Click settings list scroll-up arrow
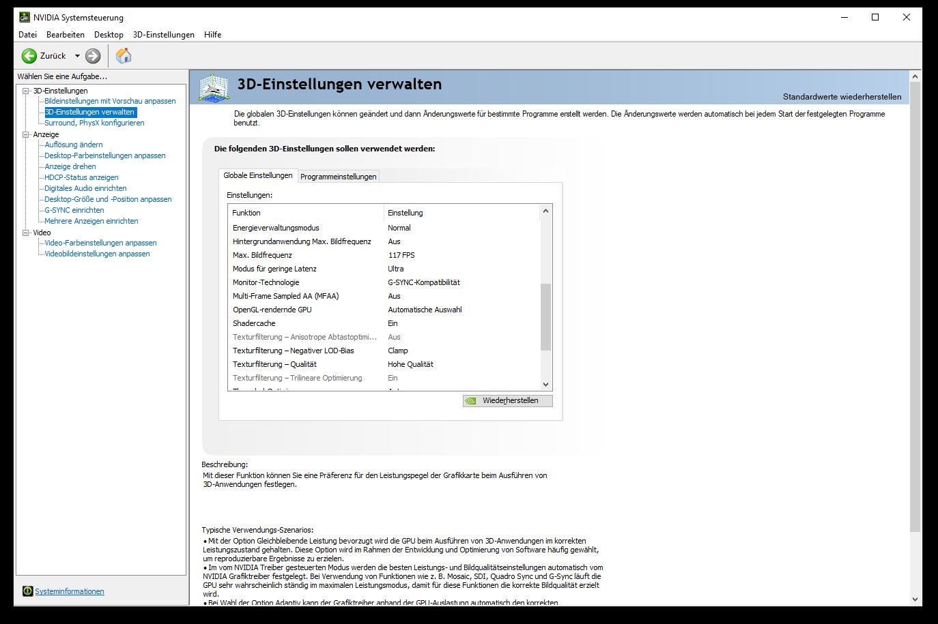 [545, 211]
